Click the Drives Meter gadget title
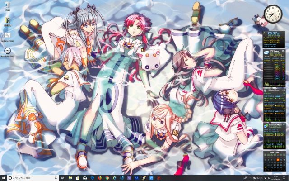The image size is (289, 181). 273,90
